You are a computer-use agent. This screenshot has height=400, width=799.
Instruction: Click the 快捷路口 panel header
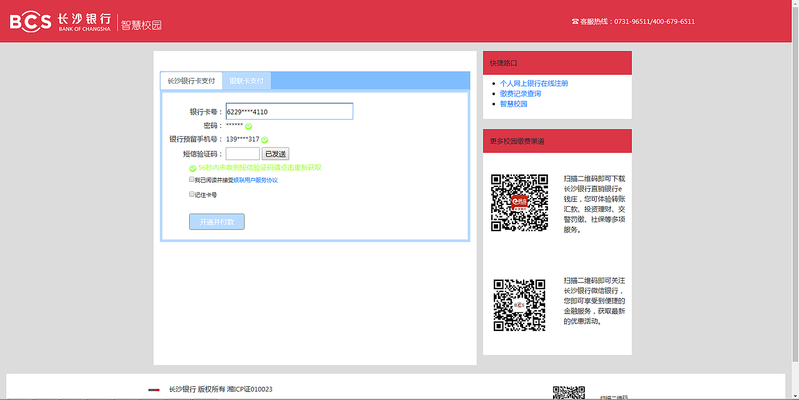(x=557, y=63)
